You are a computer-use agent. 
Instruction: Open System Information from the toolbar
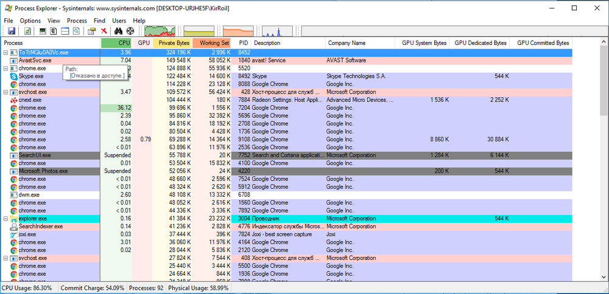[44, 31]
